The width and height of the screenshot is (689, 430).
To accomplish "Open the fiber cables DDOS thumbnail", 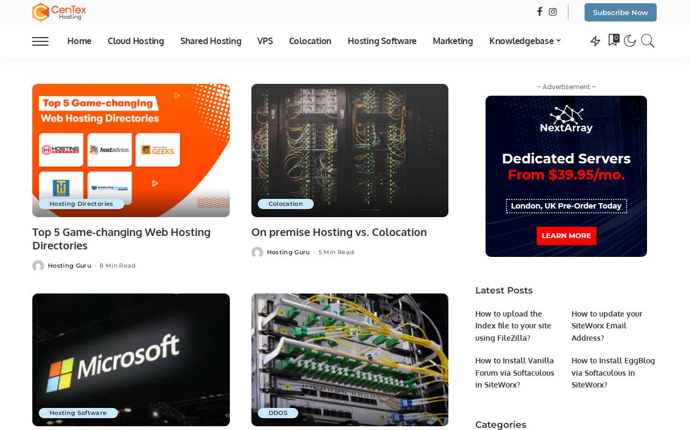I will [350, 360].
